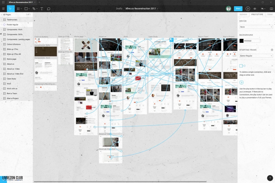Select the Slide up CTAs Alt layer
The height and width of the screenshot is (183, 275).
coord(16,54)
